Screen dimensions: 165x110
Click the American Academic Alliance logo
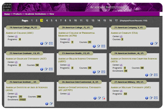[7, 7]
